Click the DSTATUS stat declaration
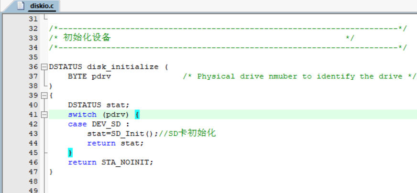The height and width of the screenshot is (193, 417). pyautogui.click(x=98, y=105)
